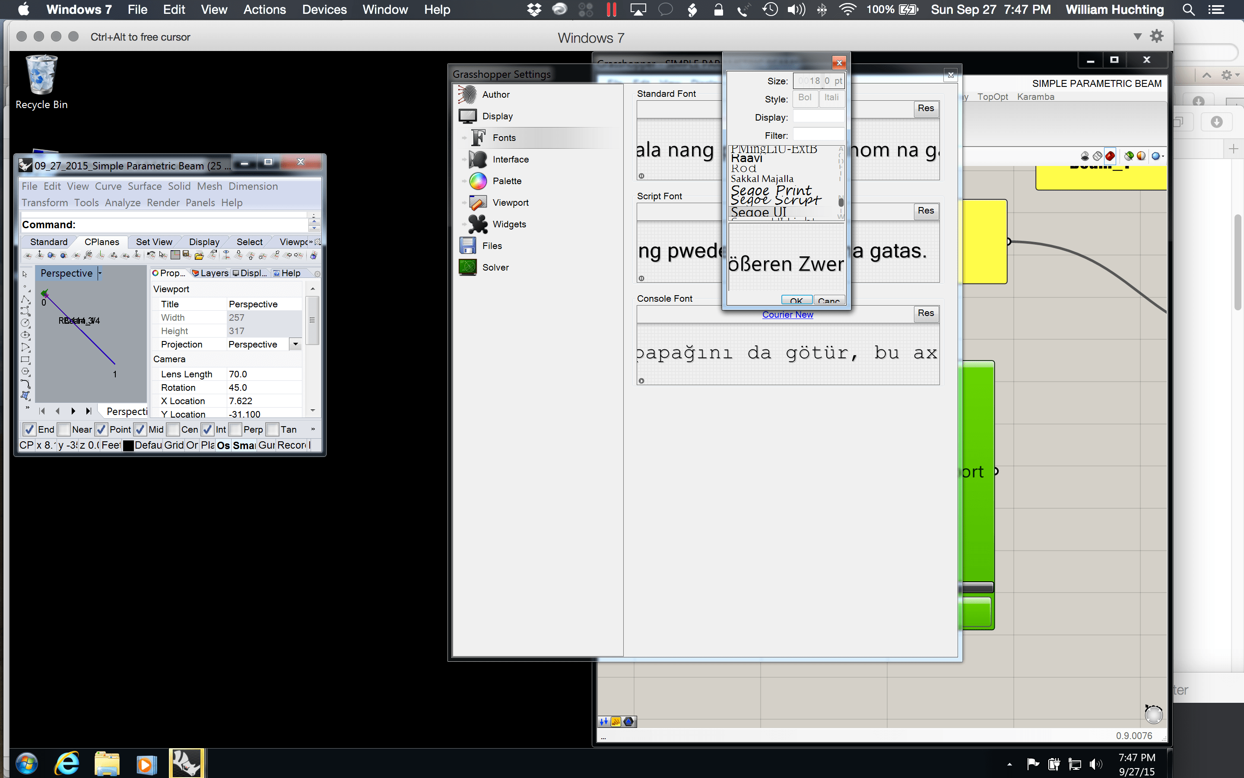
Task: Reset the Standard Font
Action: [x=926, y=108]
